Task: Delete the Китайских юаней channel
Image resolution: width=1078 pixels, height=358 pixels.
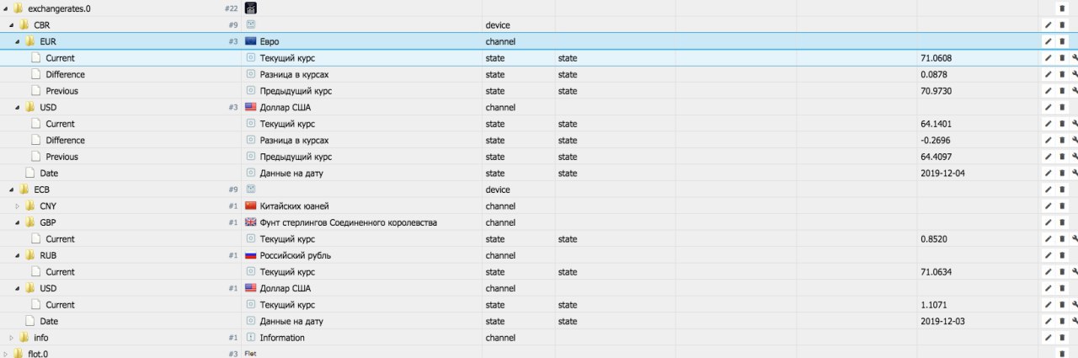Action: coord(1062,206)
